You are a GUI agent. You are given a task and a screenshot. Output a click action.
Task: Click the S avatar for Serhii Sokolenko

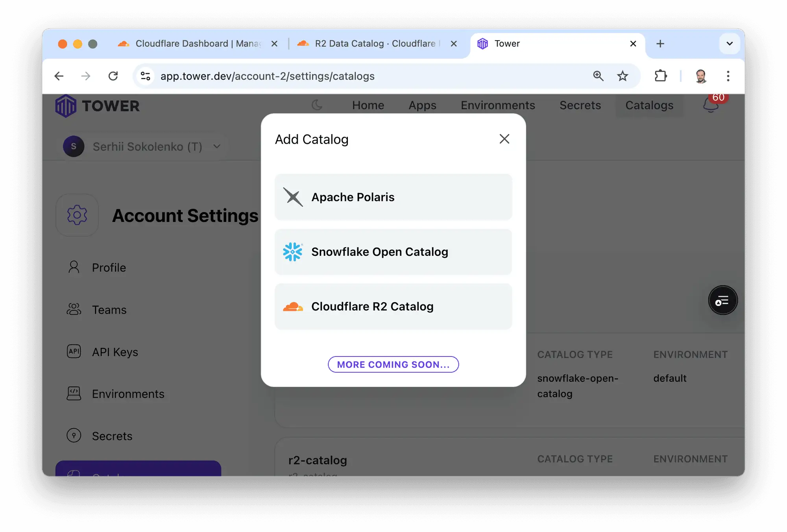[x=74, y=146]
